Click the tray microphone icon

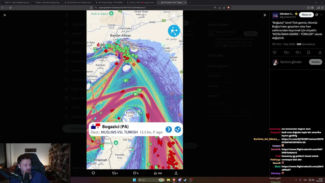(300, 180)
